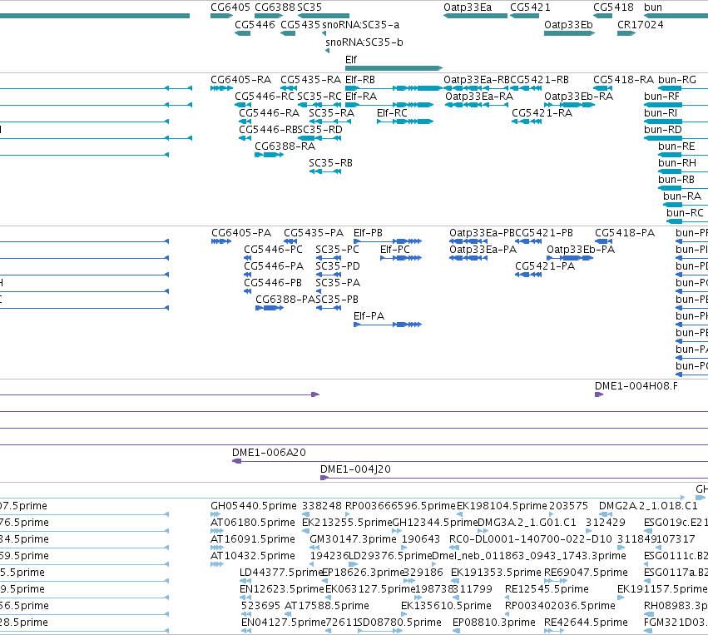Click the Oatp33Eb gene label
The image size is (708, 635).
click(568, 25)
